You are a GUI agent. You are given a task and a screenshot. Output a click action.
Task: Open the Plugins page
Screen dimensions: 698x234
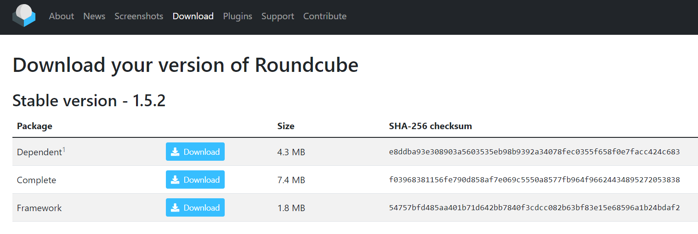[x=238, y=16]
